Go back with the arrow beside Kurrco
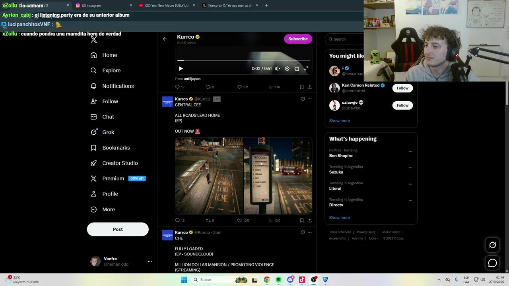Image resolution: width=509 pixels, height=286 pixels. point(165,39)
